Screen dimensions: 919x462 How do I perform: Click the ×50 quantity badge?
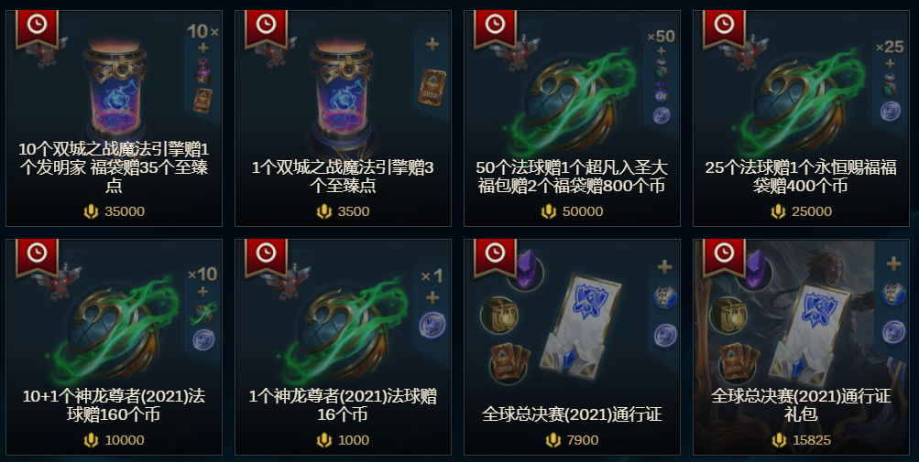(662, 37)
